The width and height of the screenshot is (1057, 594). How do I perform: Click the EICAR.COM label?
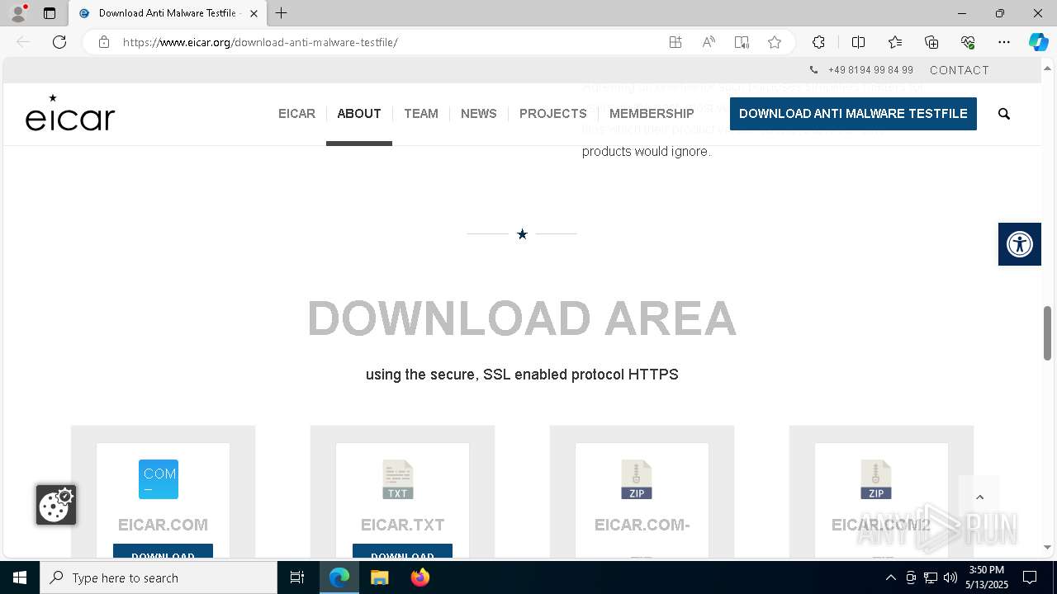point(163,525)
